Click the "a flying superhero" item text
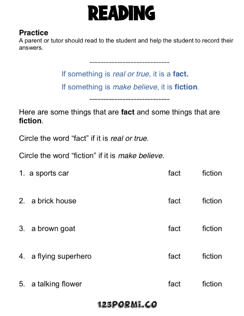Image resolution: width=244 pixels, height=316 pixels. [x=61, y=256]
